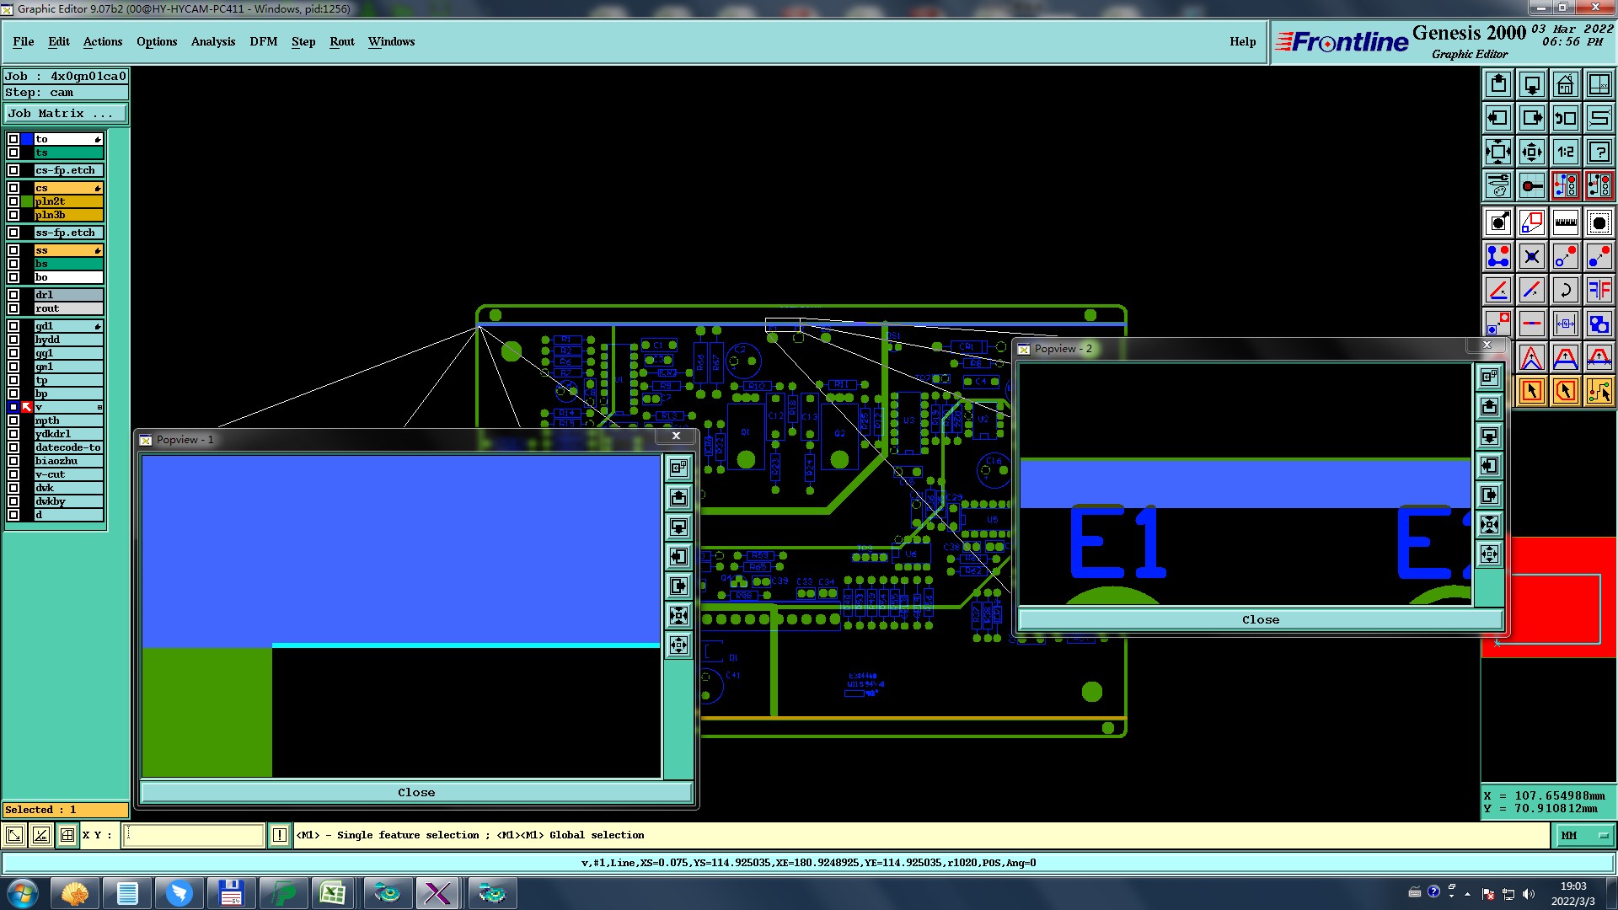Click the Excel icon in taskbar
This screenshot has height=910, width=1618.
pyautogui.click(x=332, y=893)
